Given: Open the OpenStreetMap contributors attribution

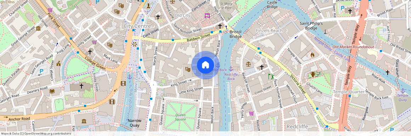Looking at the screenshot, I should click(36, 134).
